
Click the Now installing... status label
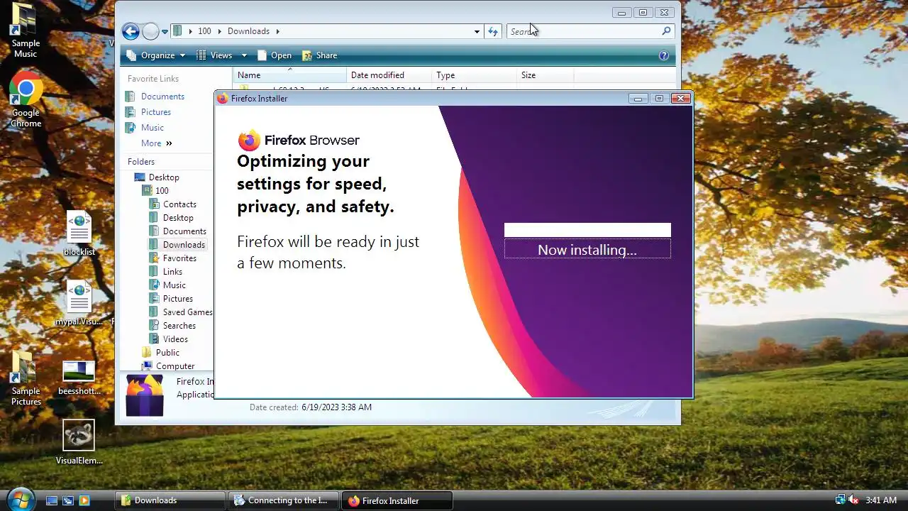pyautogui.click(x=587, y=250)
